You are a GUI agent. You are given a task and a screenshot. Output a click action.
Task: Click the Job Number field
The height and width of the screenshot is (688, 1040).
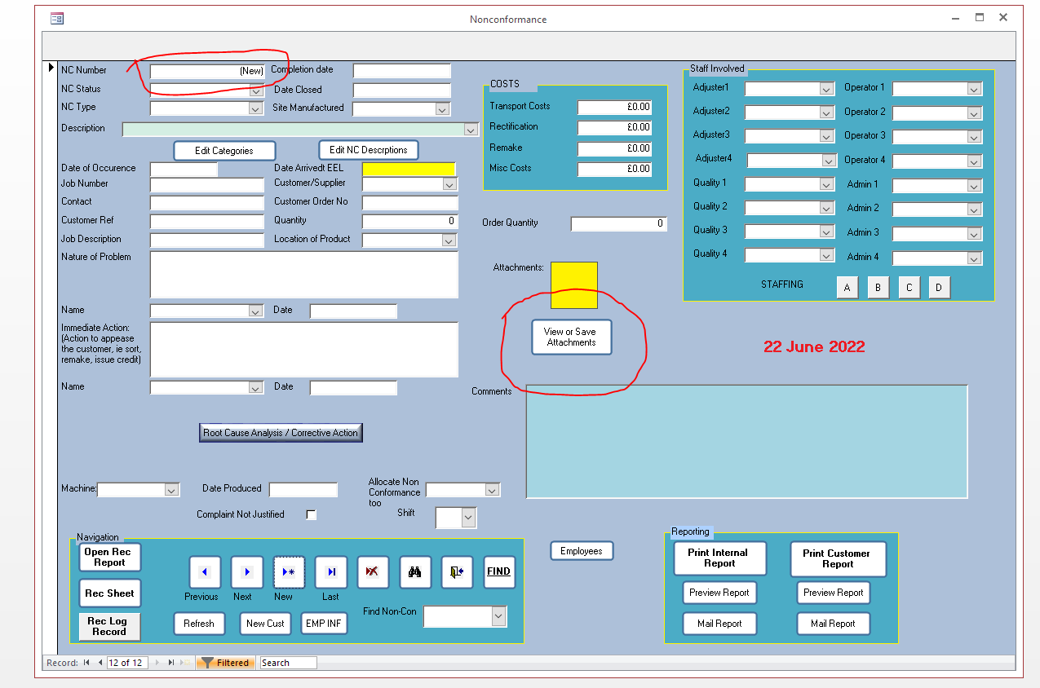click(208, 185)
